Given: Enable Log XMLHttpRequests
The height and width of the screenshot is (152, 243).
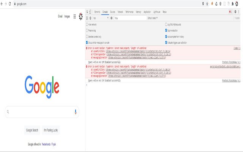Looking at the screenshot, I should click(x=166, y=24).
